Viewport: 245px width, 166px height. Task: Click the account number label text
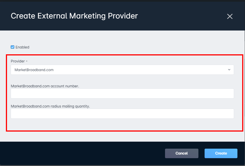pos(45,86)
